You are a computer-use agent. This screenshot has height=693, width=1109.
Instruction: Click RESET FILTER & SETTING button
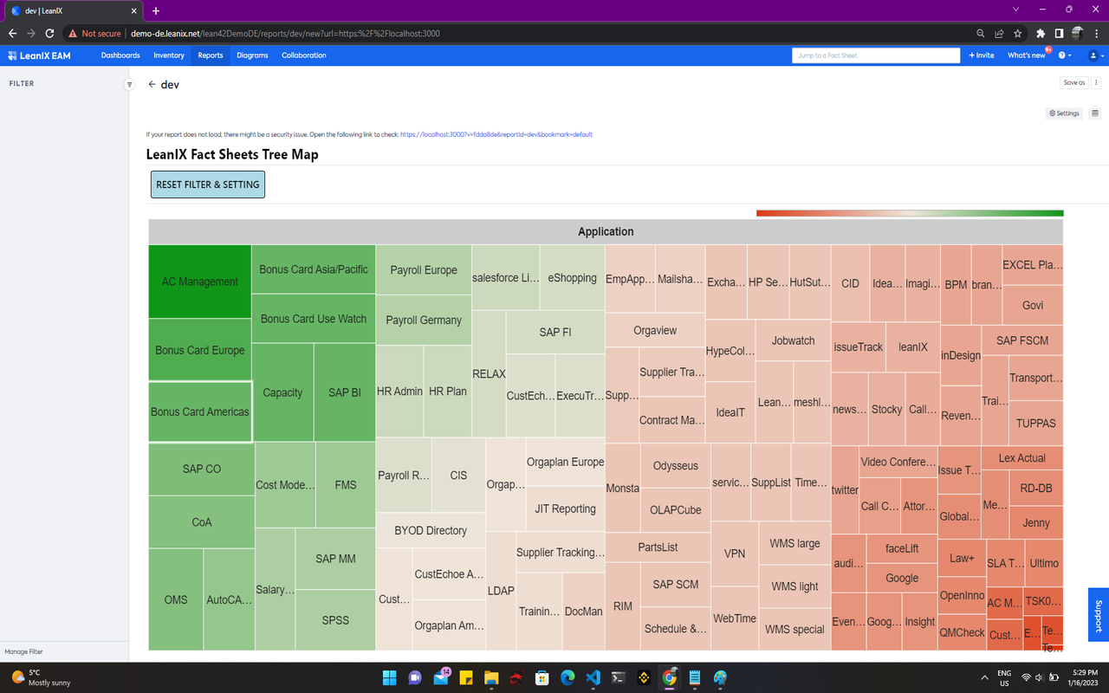point(208,185)
